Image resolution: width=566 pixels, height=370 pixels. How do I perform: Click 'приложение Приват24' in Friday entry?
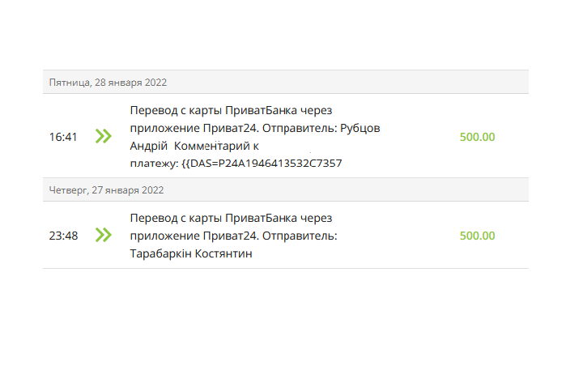194,128
